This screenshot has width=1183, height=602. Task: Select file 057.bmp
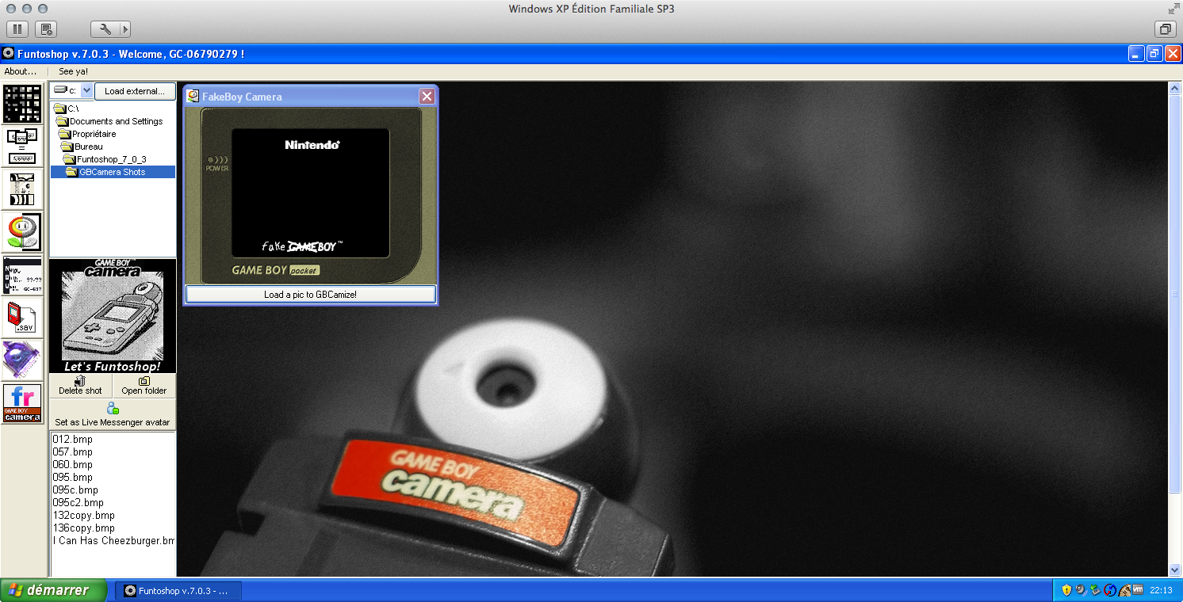coord(72,451)
